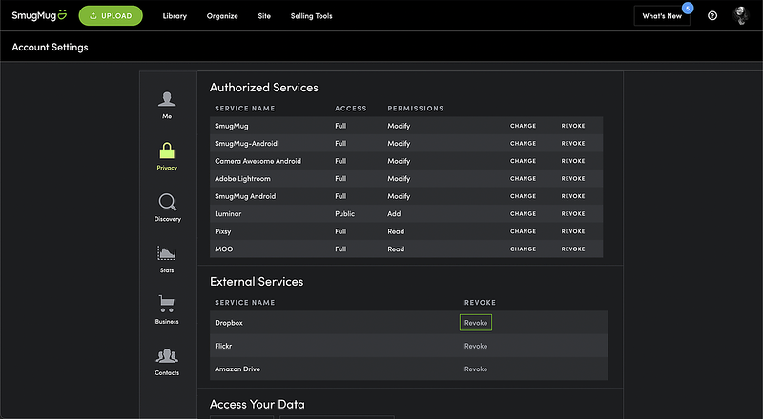Revoke SmugMug-Android access
The image size is (763, 419).
tap(573, 144)
